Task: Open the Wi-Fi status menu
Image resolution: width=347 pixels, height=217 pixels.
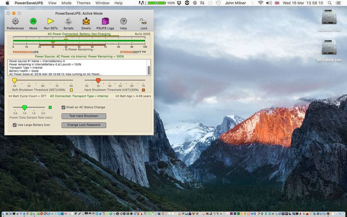Action: (261, 3)
